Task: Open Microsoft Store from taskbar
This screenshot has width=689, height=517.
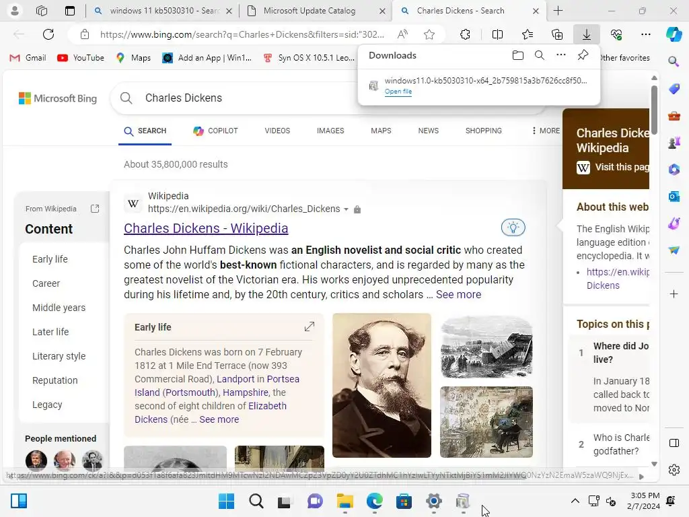Action: [404, 501]
